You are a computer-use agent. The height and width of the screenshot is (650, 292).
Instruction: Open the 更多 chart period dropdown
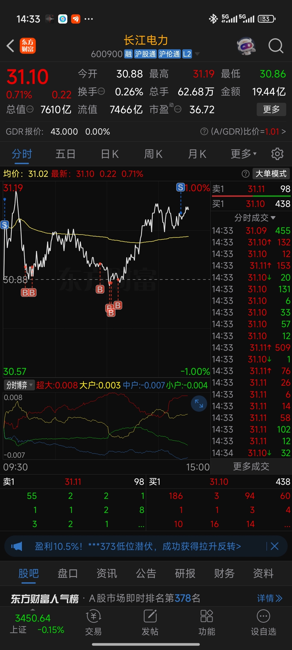coord(244,154)
